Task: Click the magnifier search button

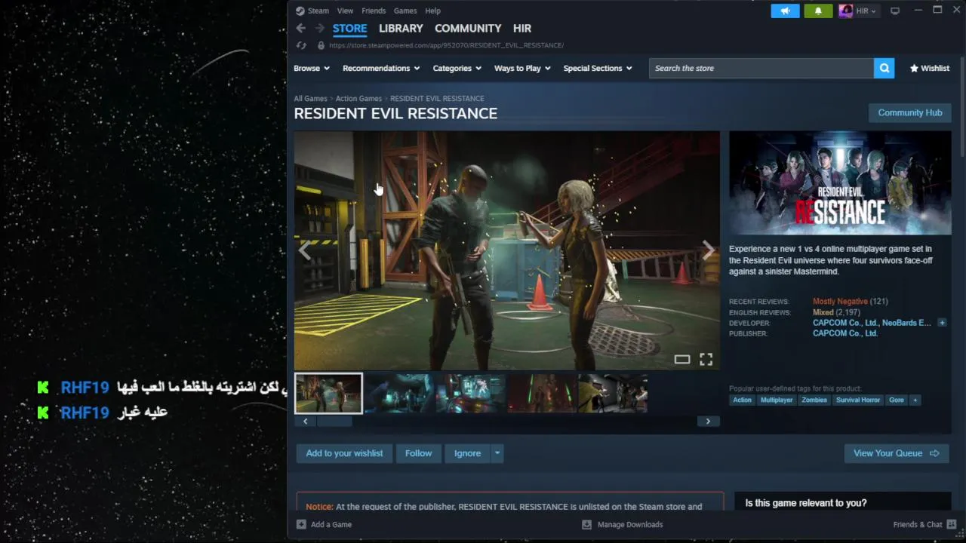Action: [884, 68]
